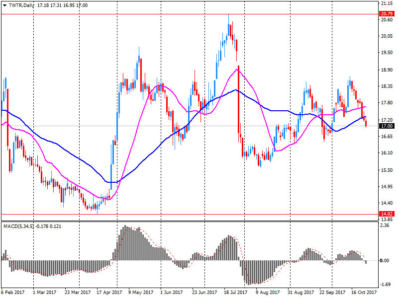Screen dimensions: 398x298
Task: Open the chart dropdown arrow beside TWTR,Daily
Action: coord(4,5)
